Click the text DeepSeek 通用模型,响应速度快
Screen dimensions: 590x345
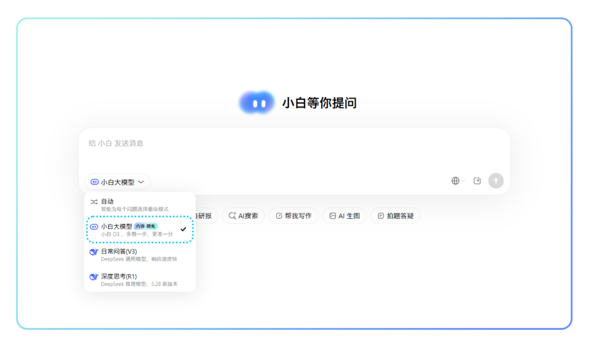[139, 259]
